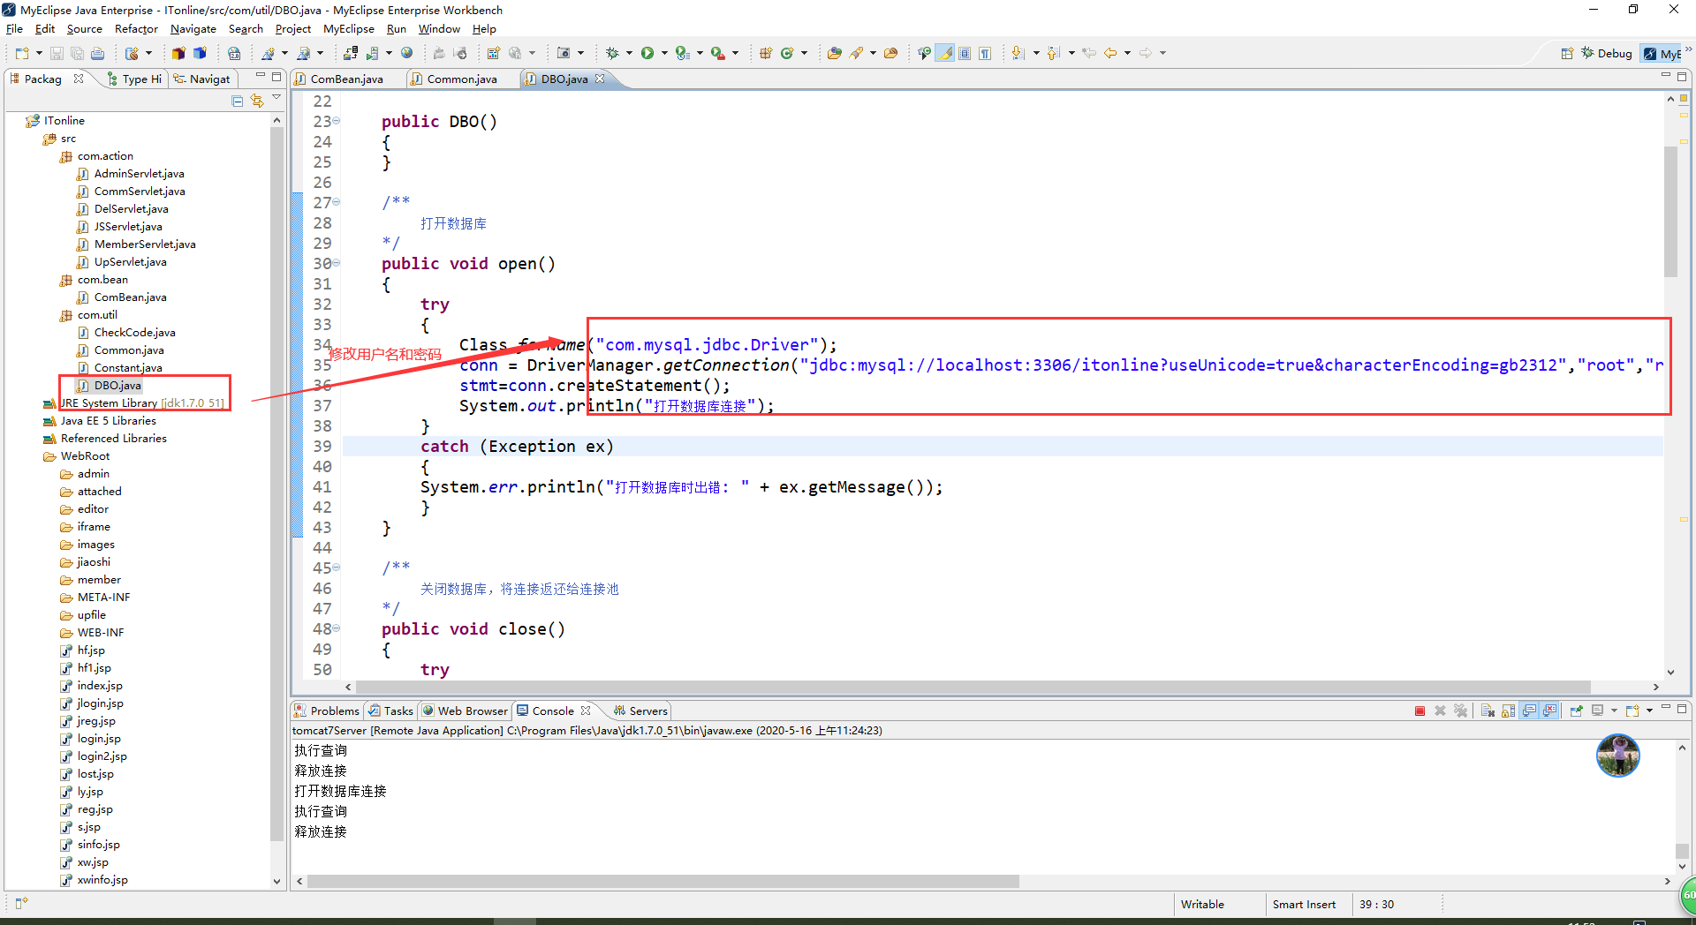The image size is (1696, 925).
Task: Terminate the running tomcat7Server in the Console
Action: 1420,711
